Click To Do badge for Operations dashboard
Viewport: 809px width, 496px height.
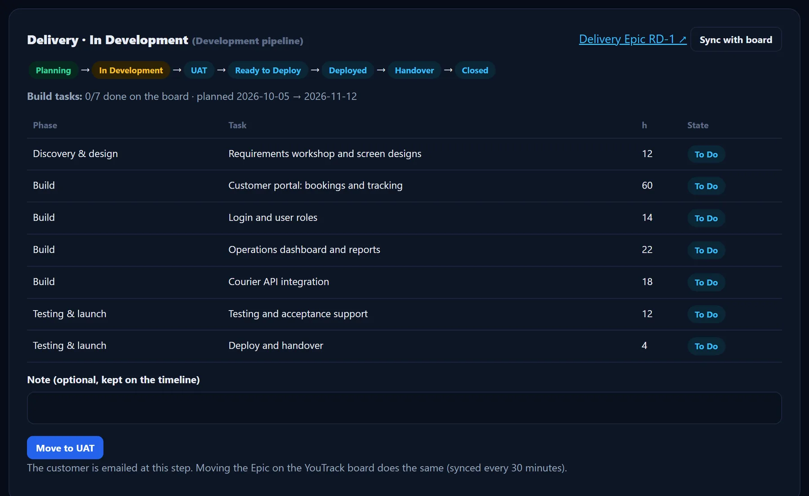pyautogui.click(x=706, y=250)
